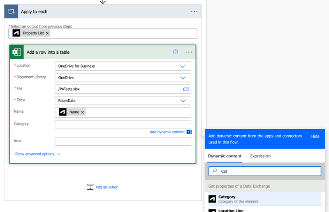Remove the Property List token
This screenshot has height=212, width=329.
pos(47,33)
